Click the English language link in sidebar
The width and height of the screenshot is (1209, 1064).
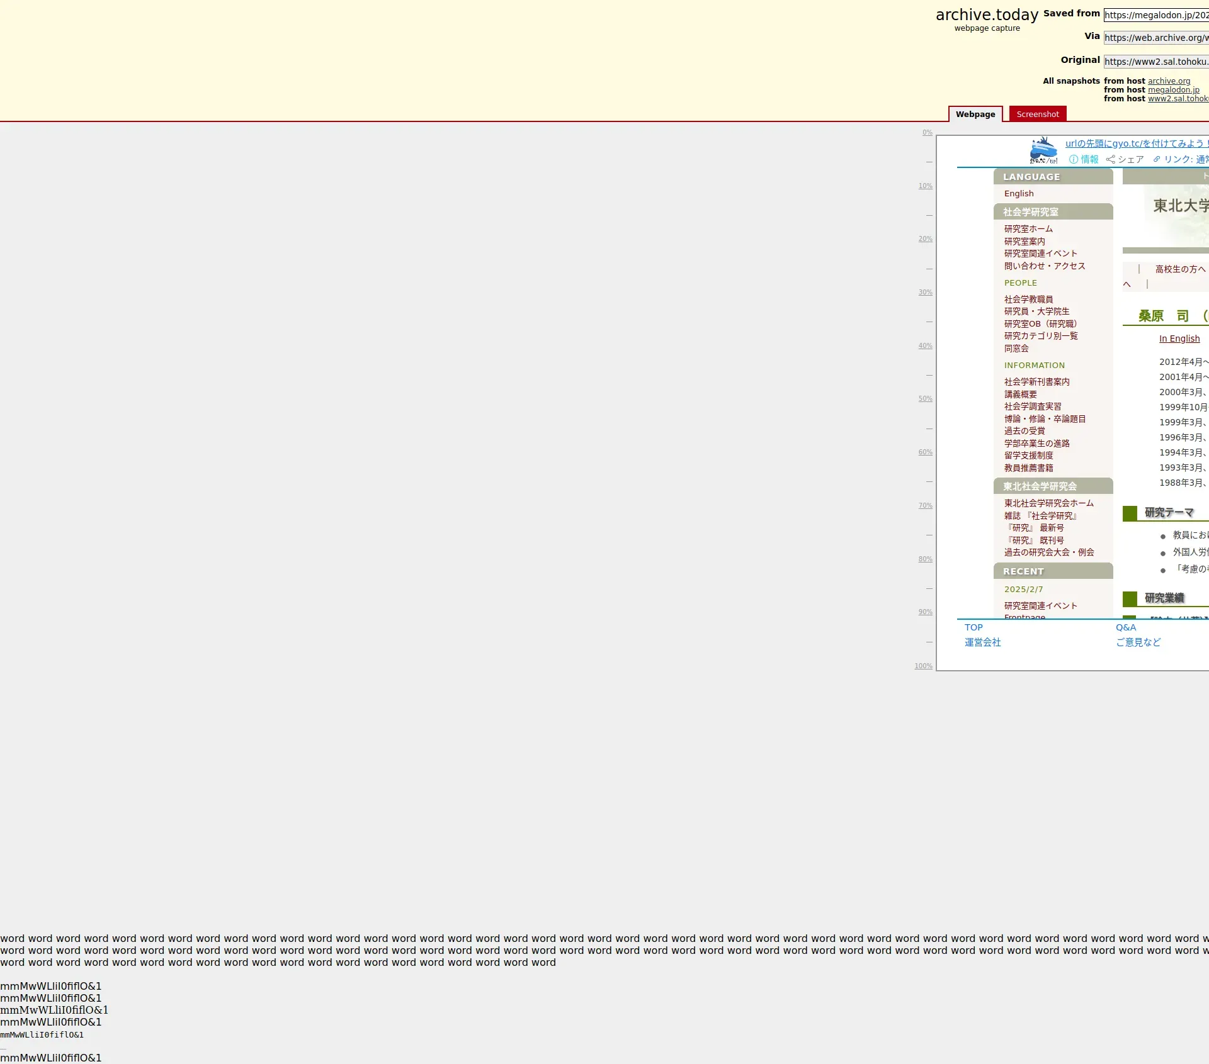1018,194
